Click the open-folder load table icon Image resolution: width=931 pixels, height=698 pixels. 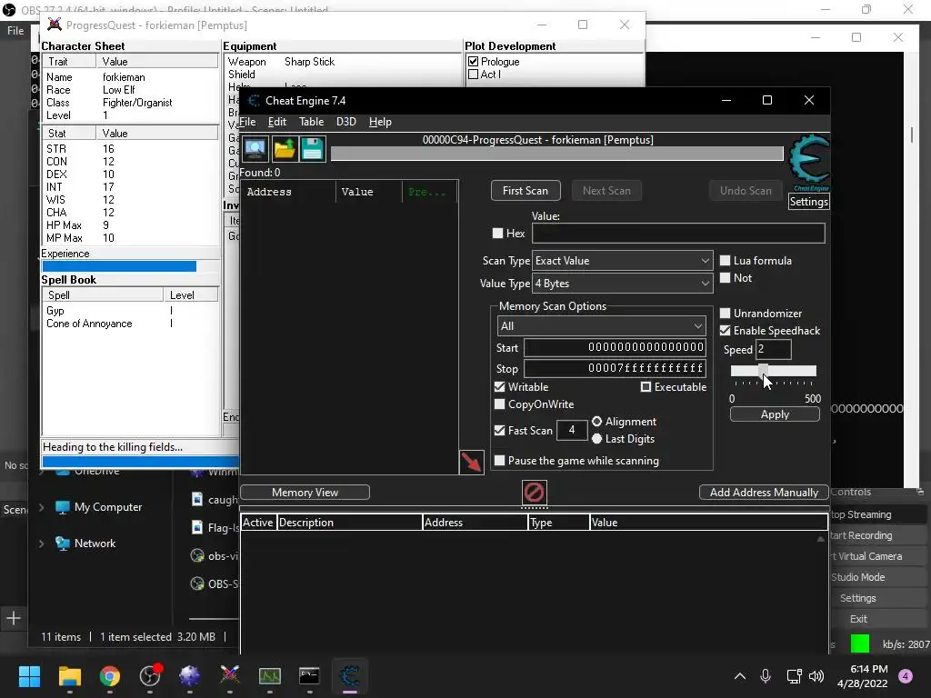coord(285,148)
